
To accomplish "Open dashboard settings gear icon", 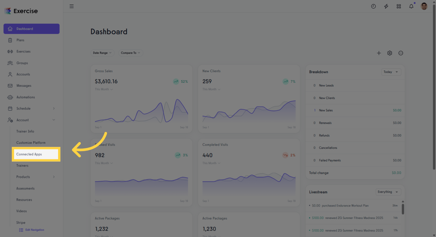I will 390,53.
